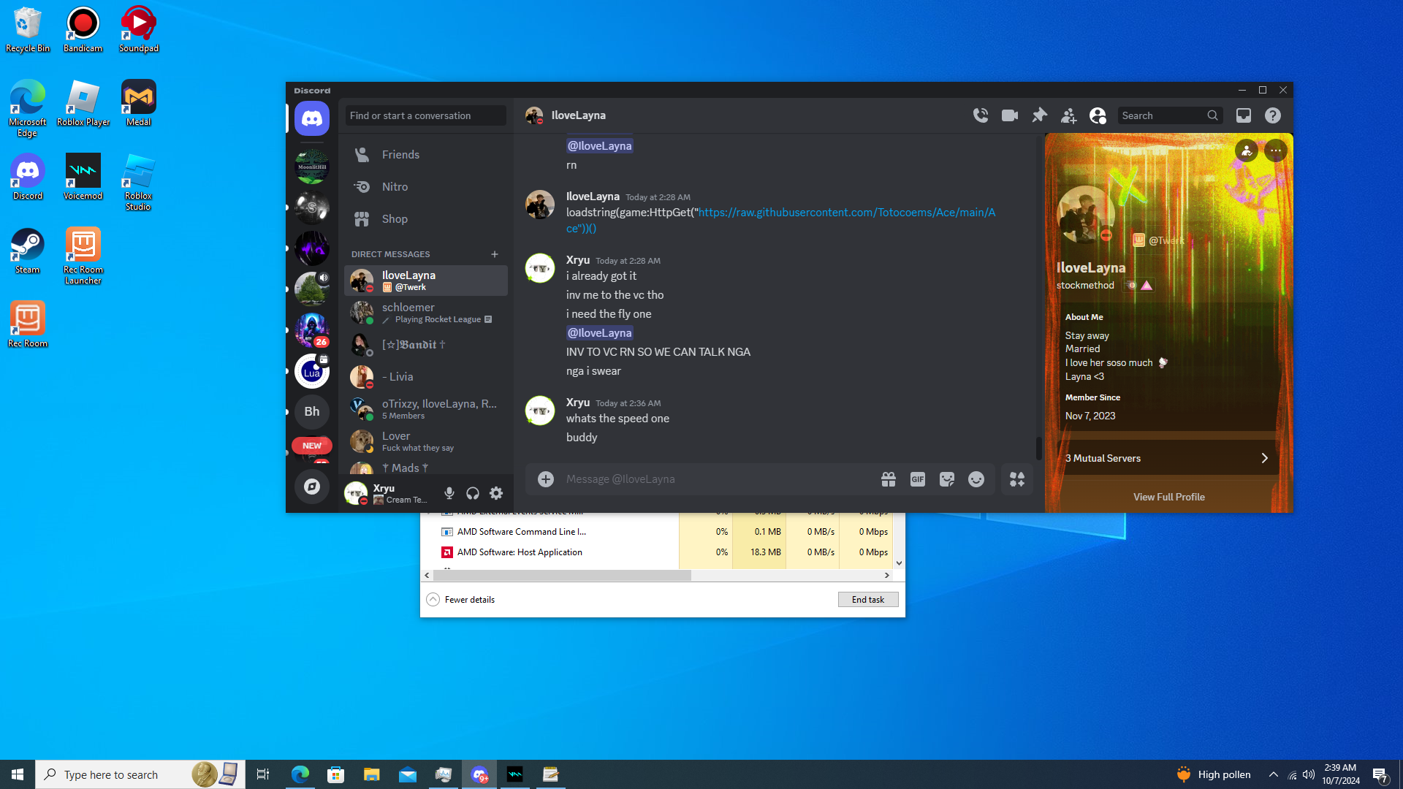Open pinned messages
This screenshot has height=789, width=1403.
[1039, 115]
